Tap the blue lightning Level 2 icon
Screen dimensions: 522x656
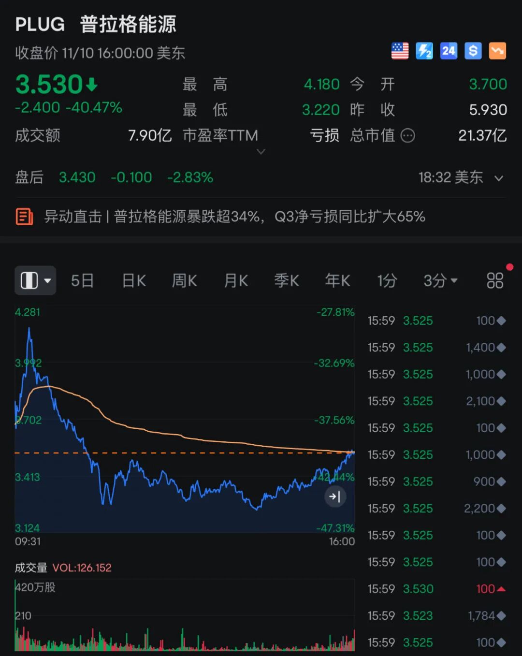coord(424,51)
